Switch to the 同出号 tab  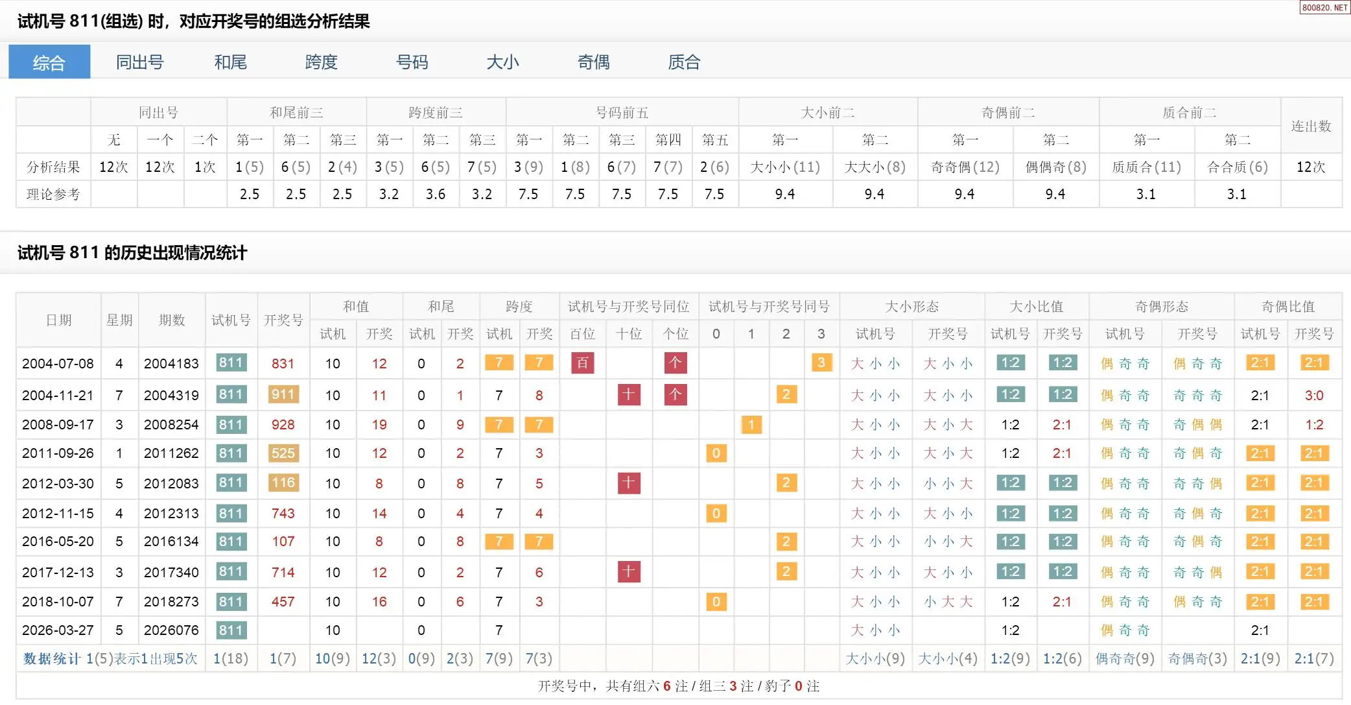click(x=139, y=62)
